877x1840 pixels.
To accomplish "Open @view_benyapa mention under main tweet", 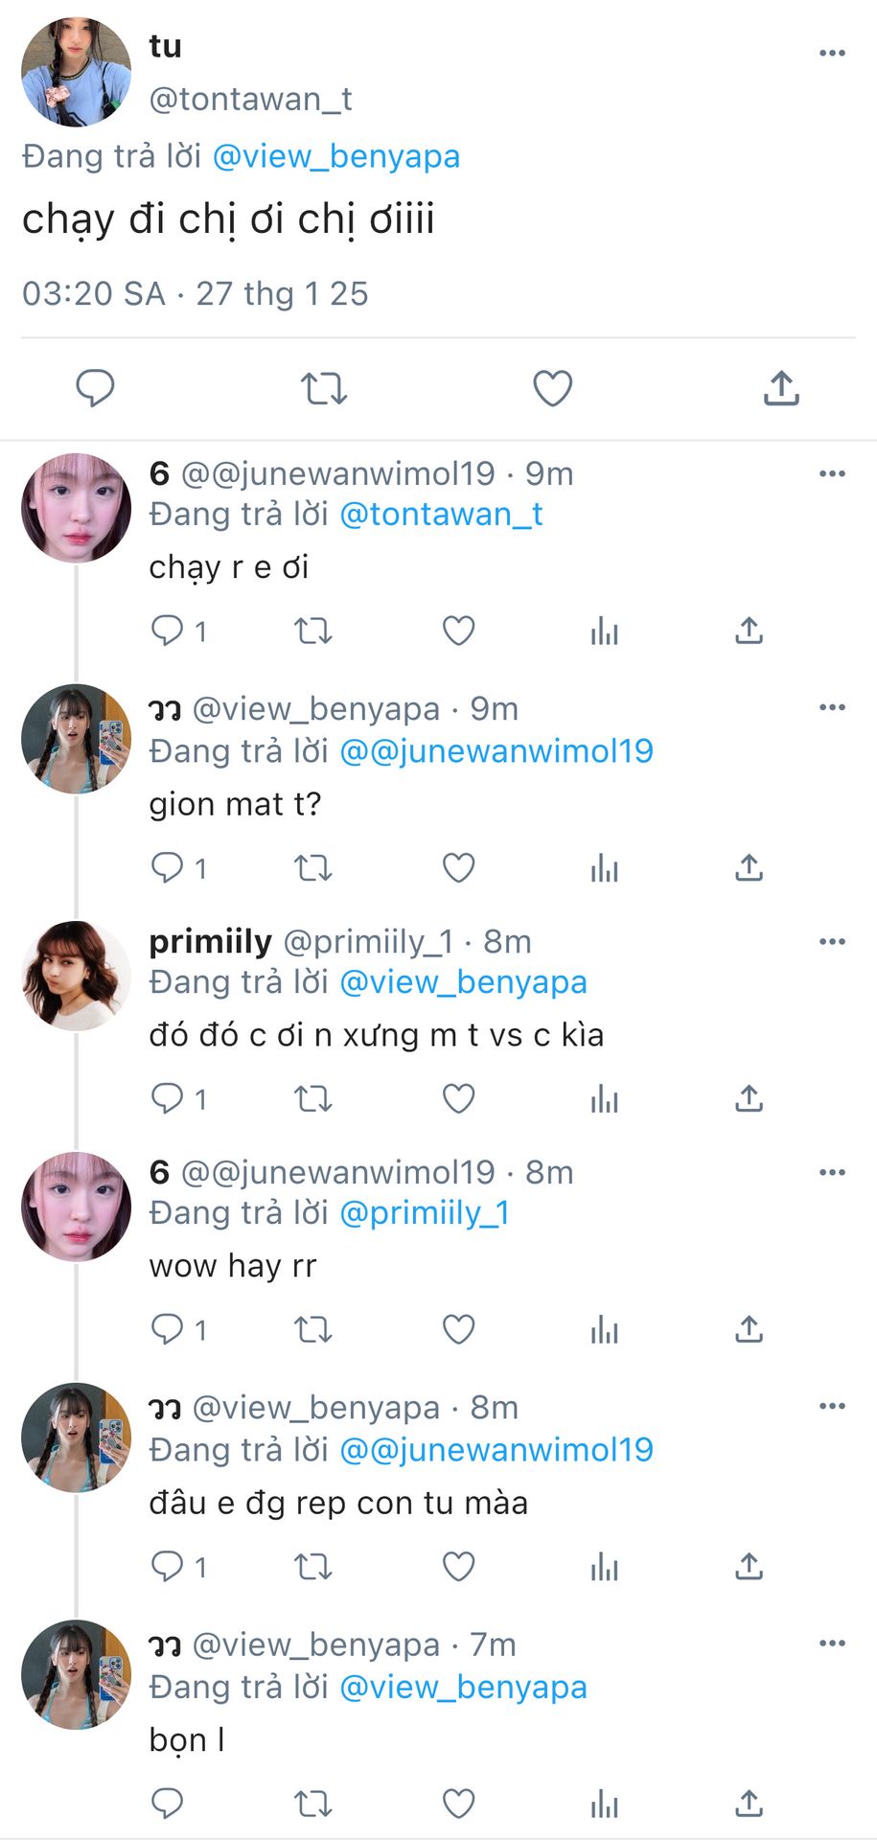I will 335,156.
